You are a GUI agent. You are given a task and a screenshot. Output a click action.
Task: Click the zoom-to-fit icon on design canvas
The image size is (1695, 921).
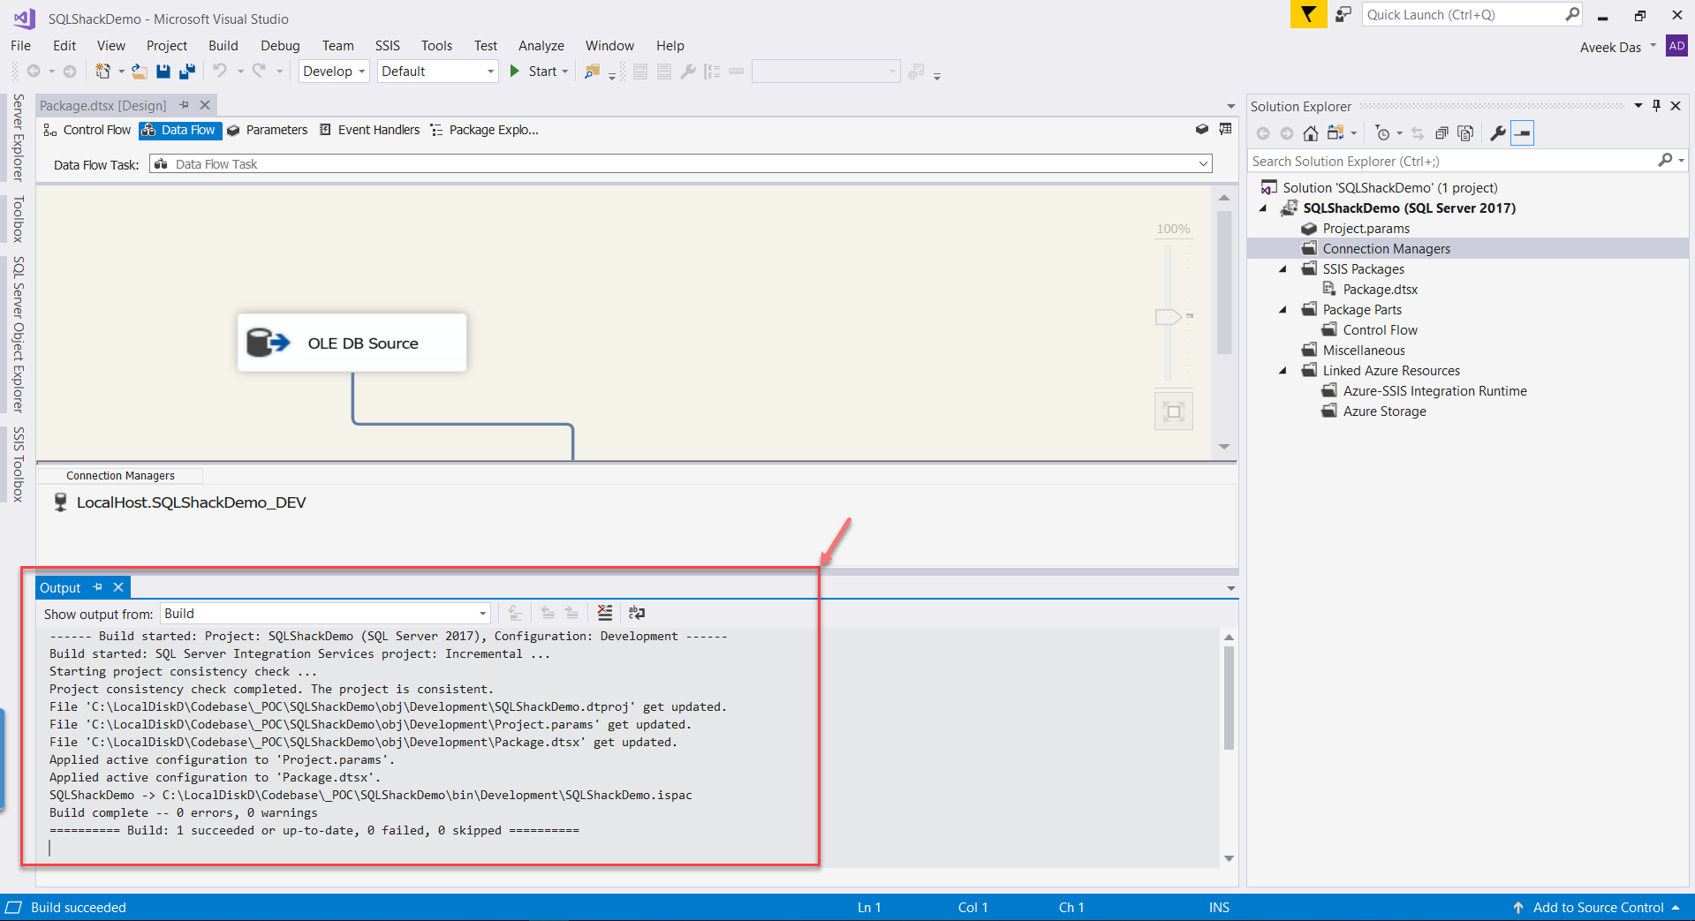pyautogui.click(x=1173, y=411)
